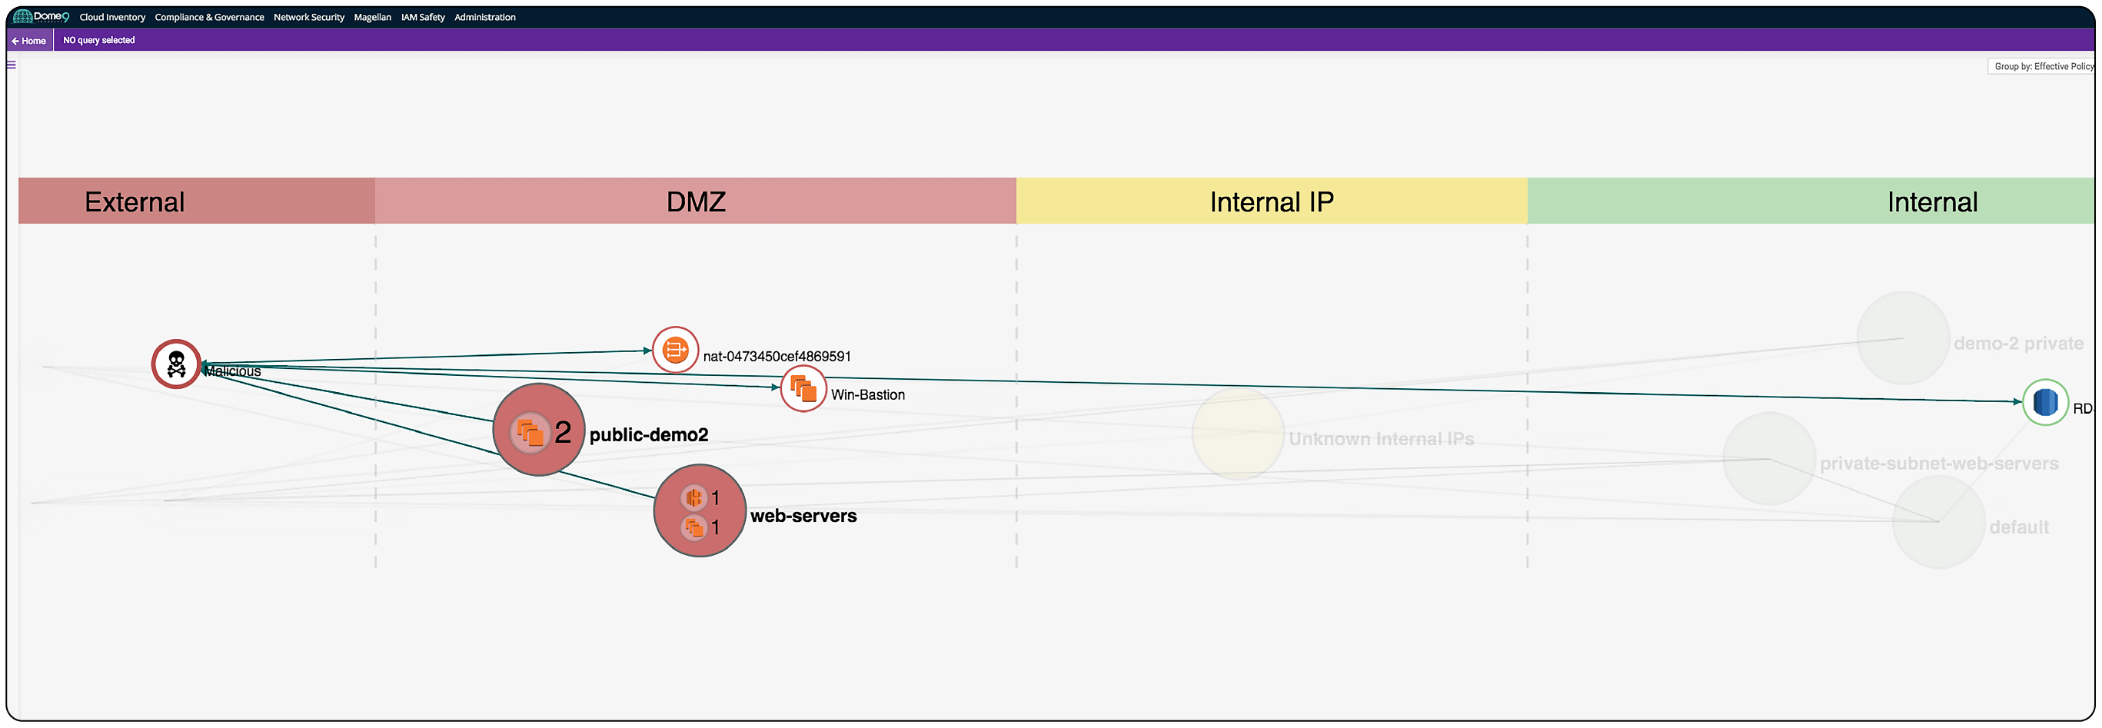Open the Network Security menu

pyautogui.click(x=309, y=17)
